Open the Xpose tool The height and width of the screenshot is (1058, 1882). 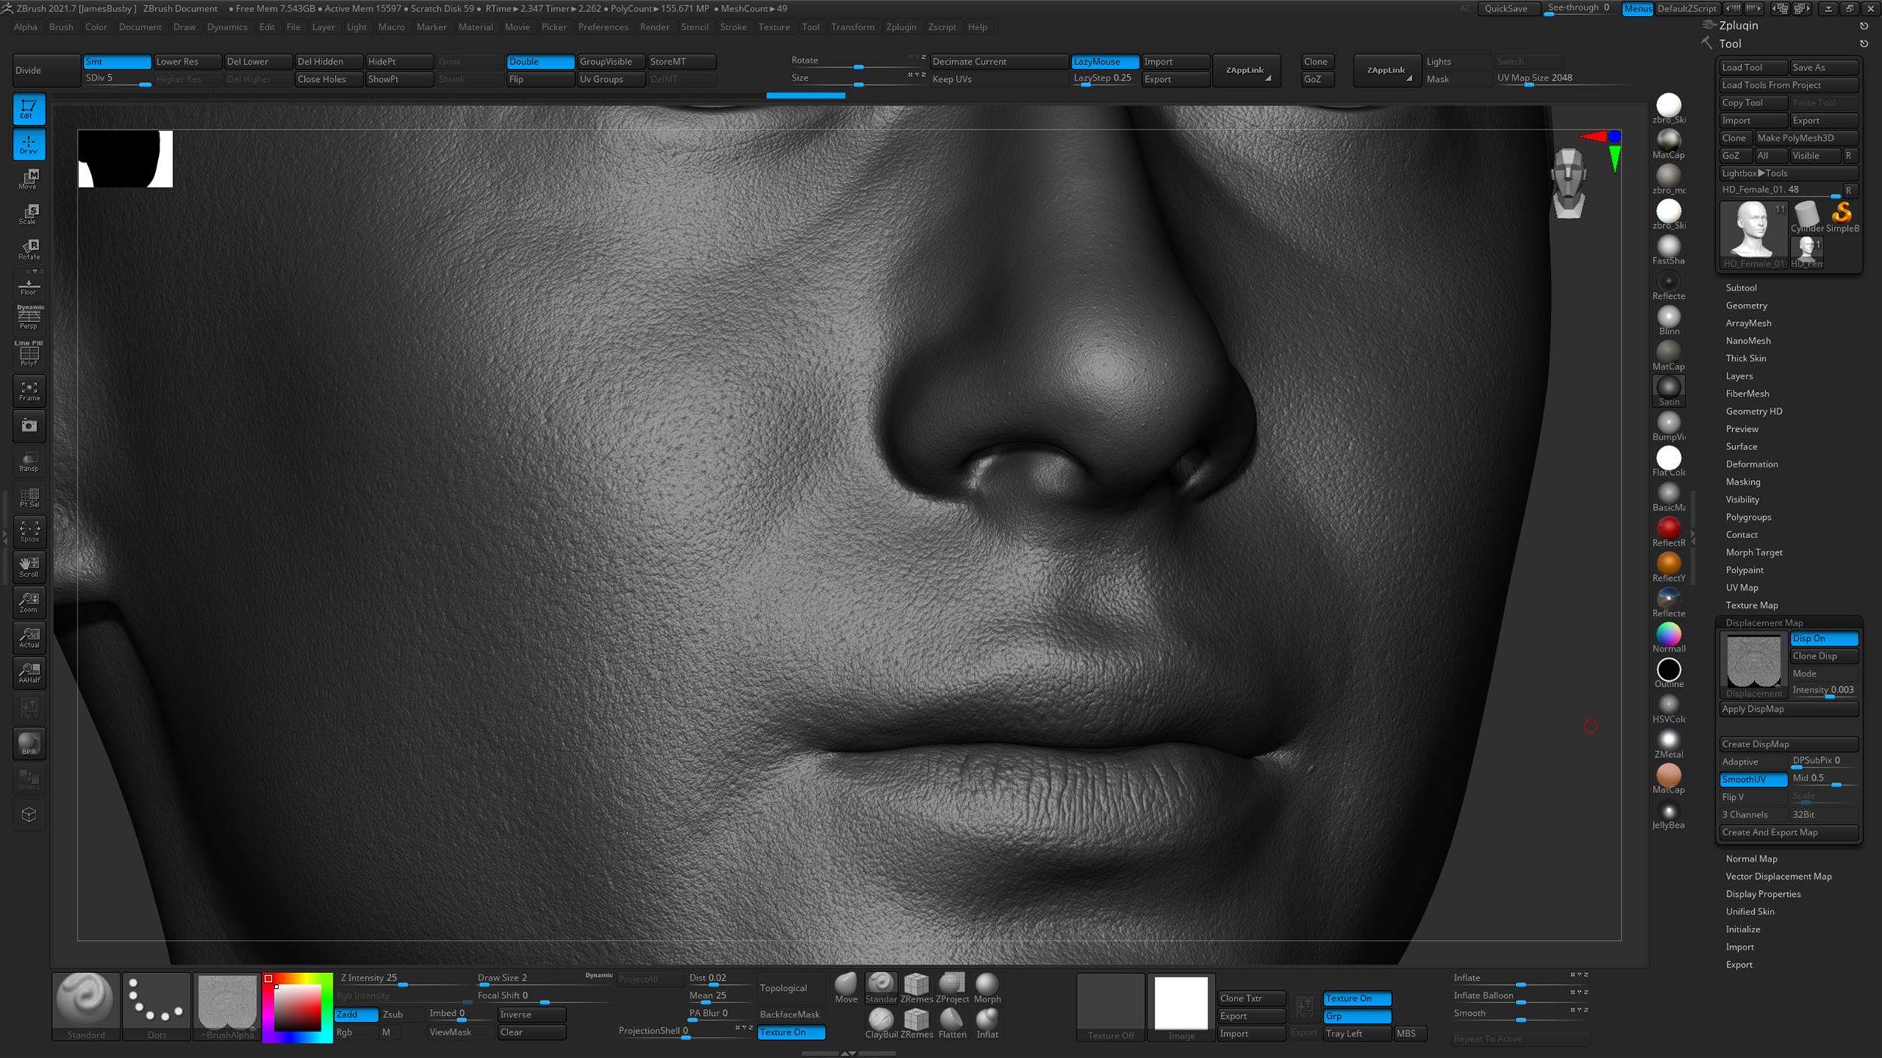[x=29, y=531]
